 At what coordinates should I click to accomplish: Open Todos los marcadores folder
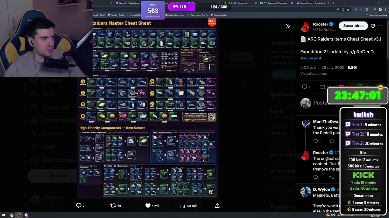tap(377, 15)
